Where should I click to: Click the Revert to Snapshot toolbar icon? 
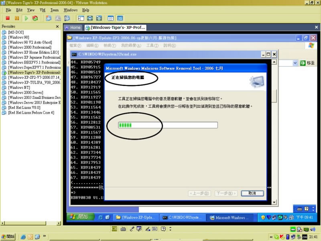pyautogui.click(x=58, y=18)
